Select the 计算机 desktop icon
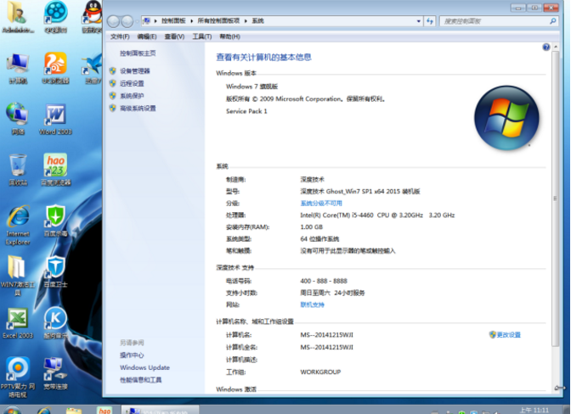This screenshot has height=414, width=571. click(x=18, y=69)
